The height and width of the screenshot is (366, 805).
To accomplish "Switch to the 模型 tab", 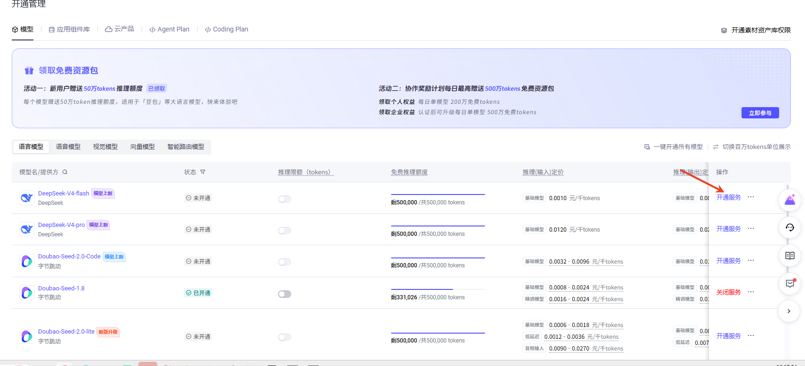I will (23, 29).
